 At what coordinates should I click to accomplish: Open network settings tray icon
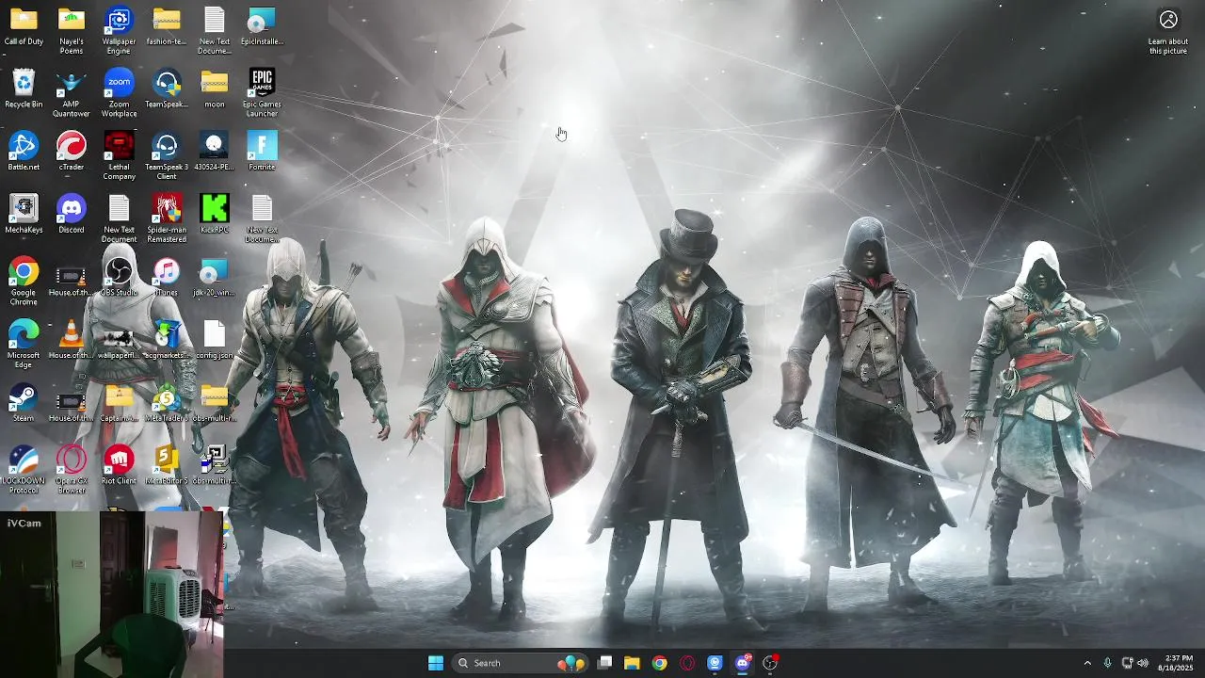pos(1127,663)
